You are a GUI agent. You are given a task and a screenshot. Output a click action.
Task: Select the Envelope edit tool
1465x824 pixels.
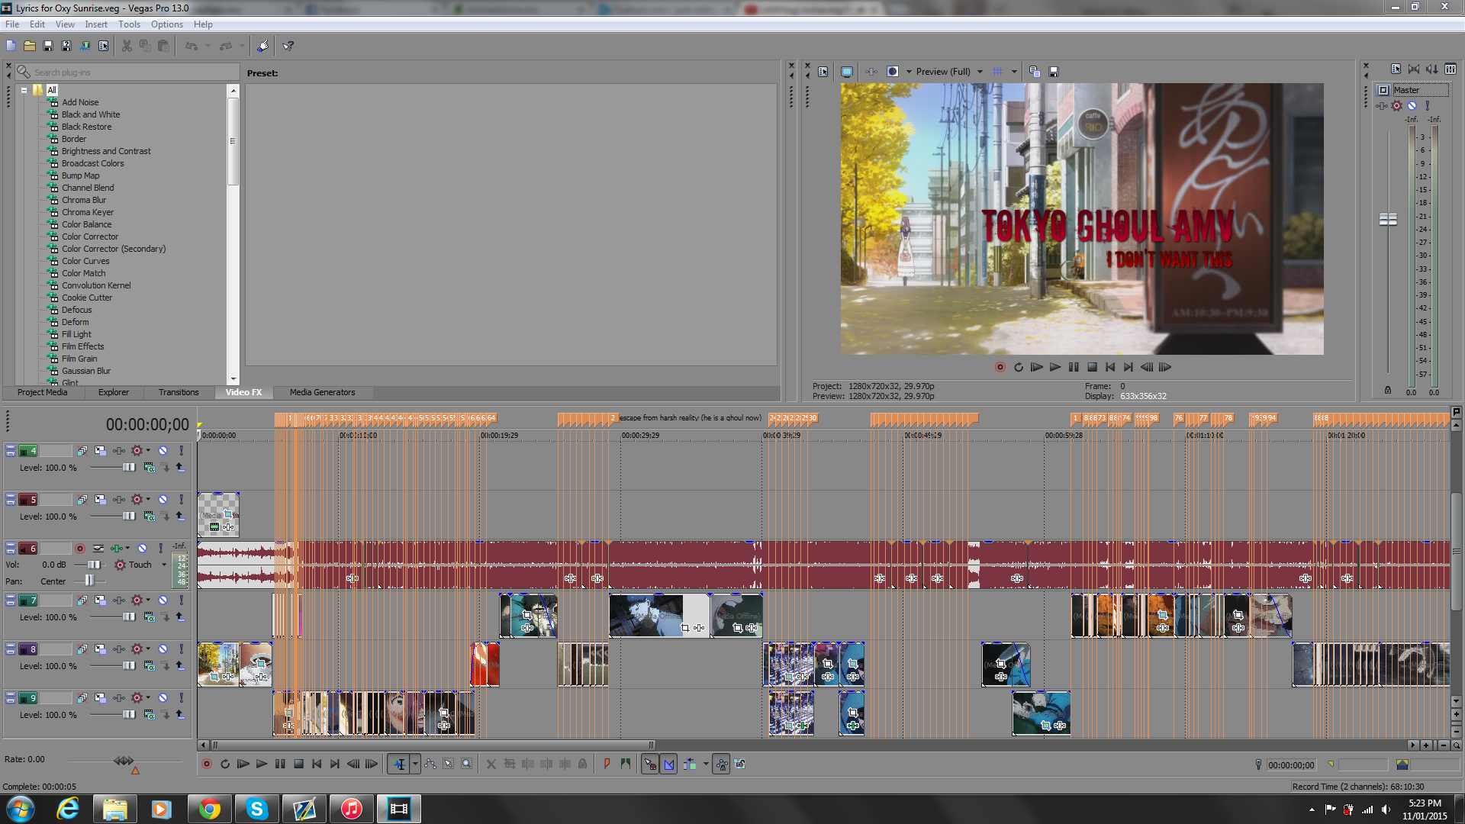[430, 764]
